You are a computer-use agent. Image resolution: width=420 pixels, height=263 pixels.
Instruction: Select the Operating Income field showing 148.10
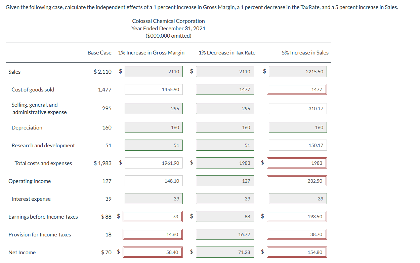point(154,181)
